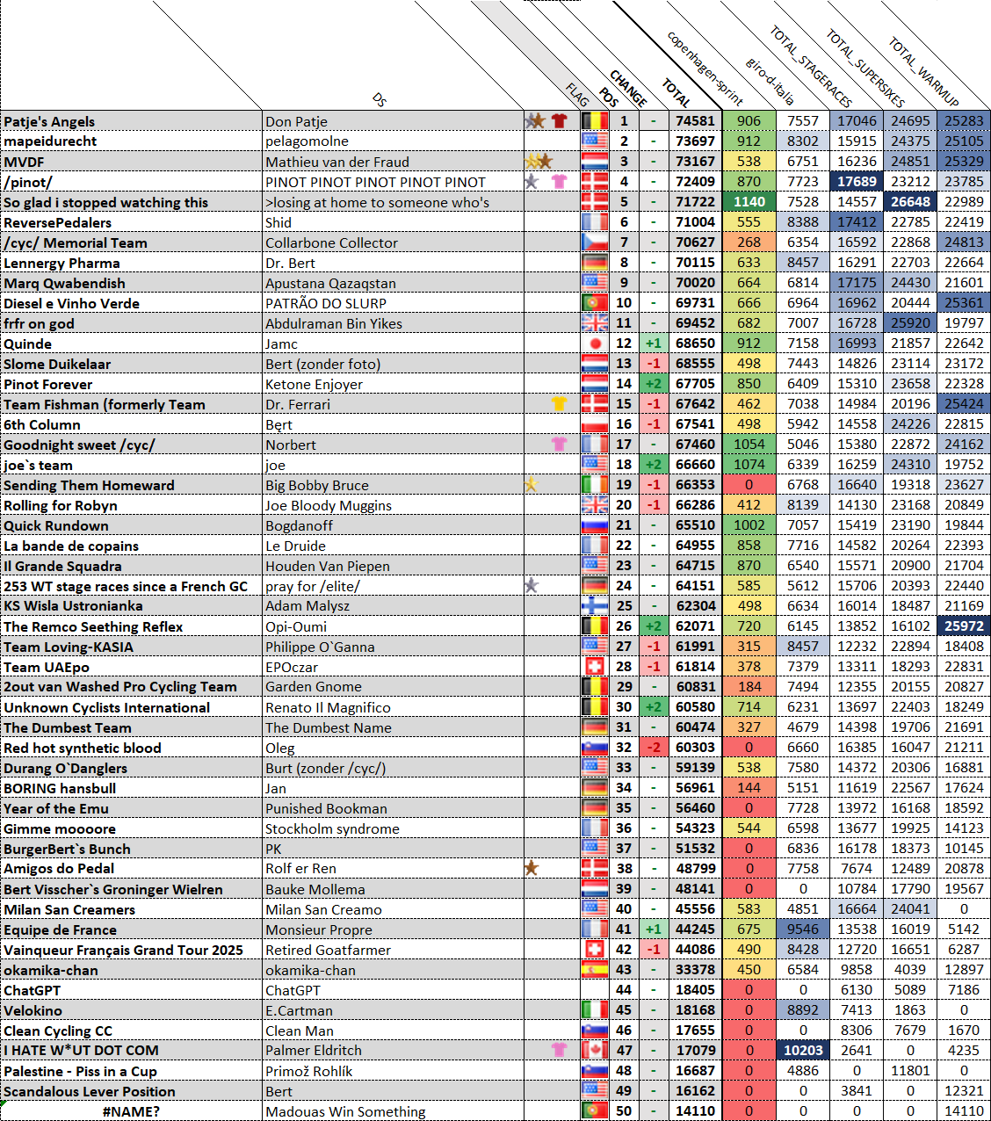Select the pink jersey icon in /pinot/ row

click(x=559, y=182)
